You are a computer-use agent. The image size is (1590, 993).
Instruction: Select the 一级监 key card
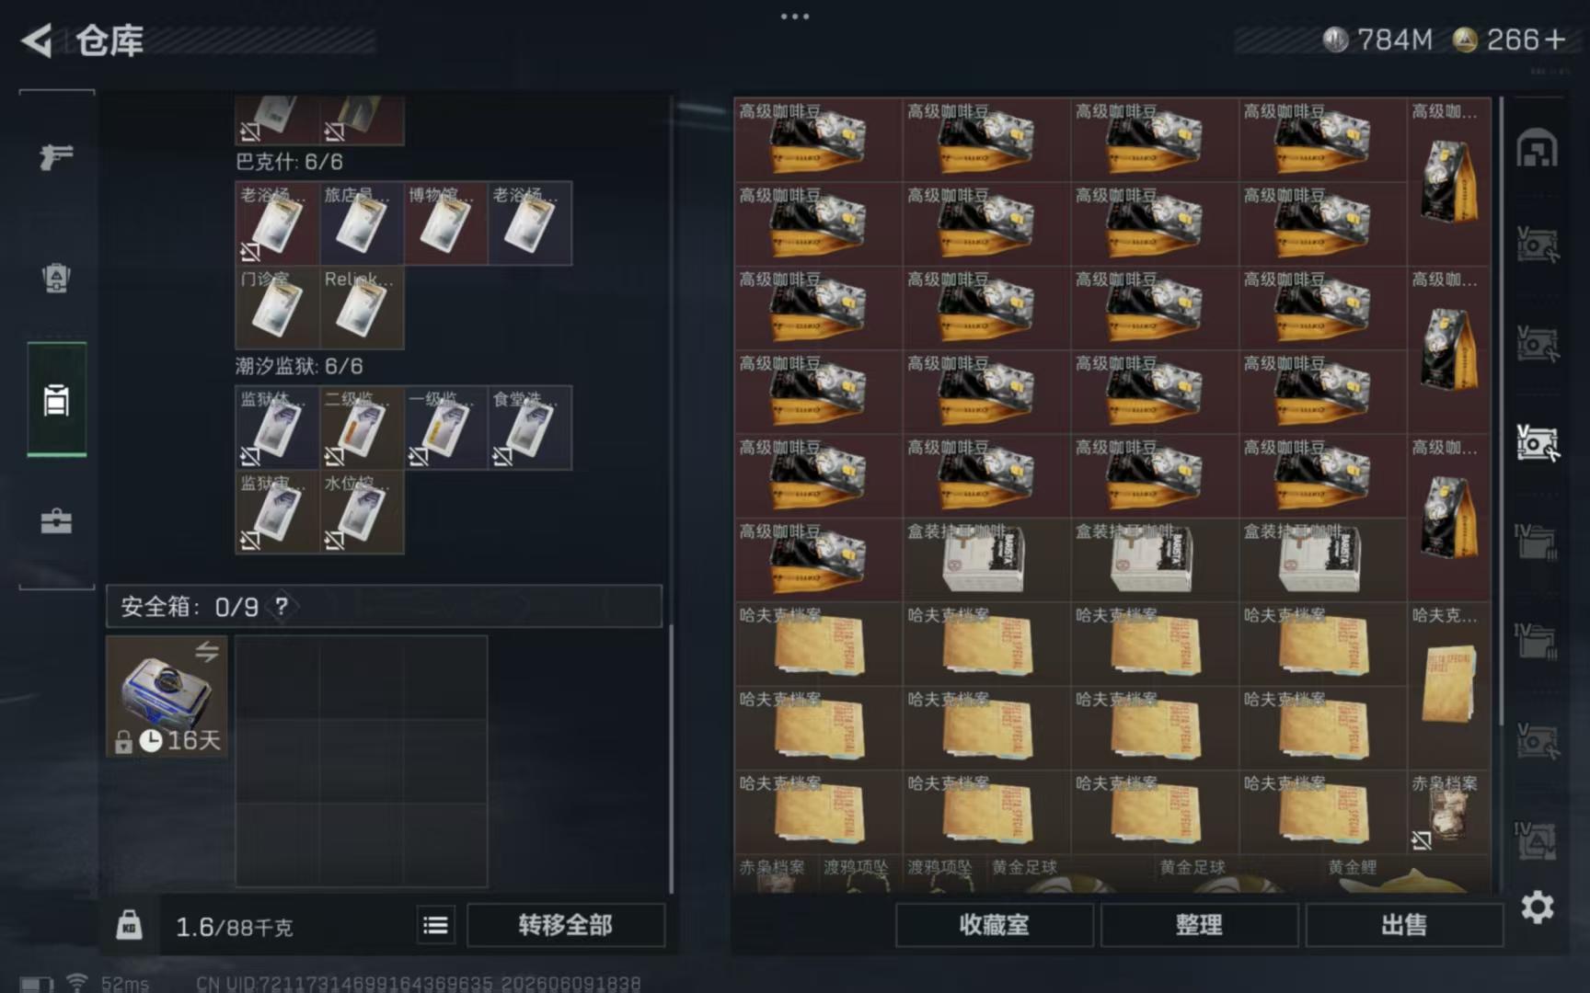[x=445, y=428]
